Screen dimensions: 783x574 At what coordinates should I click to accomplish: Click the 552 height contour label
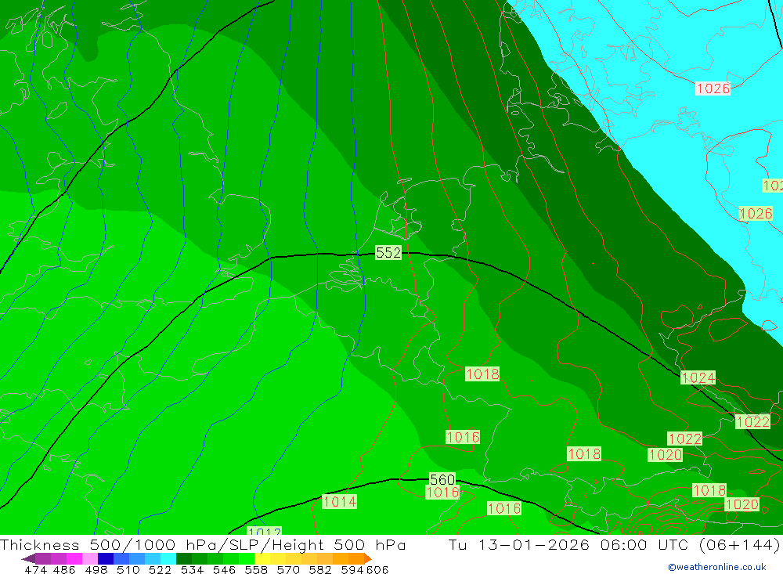point(388,252)
